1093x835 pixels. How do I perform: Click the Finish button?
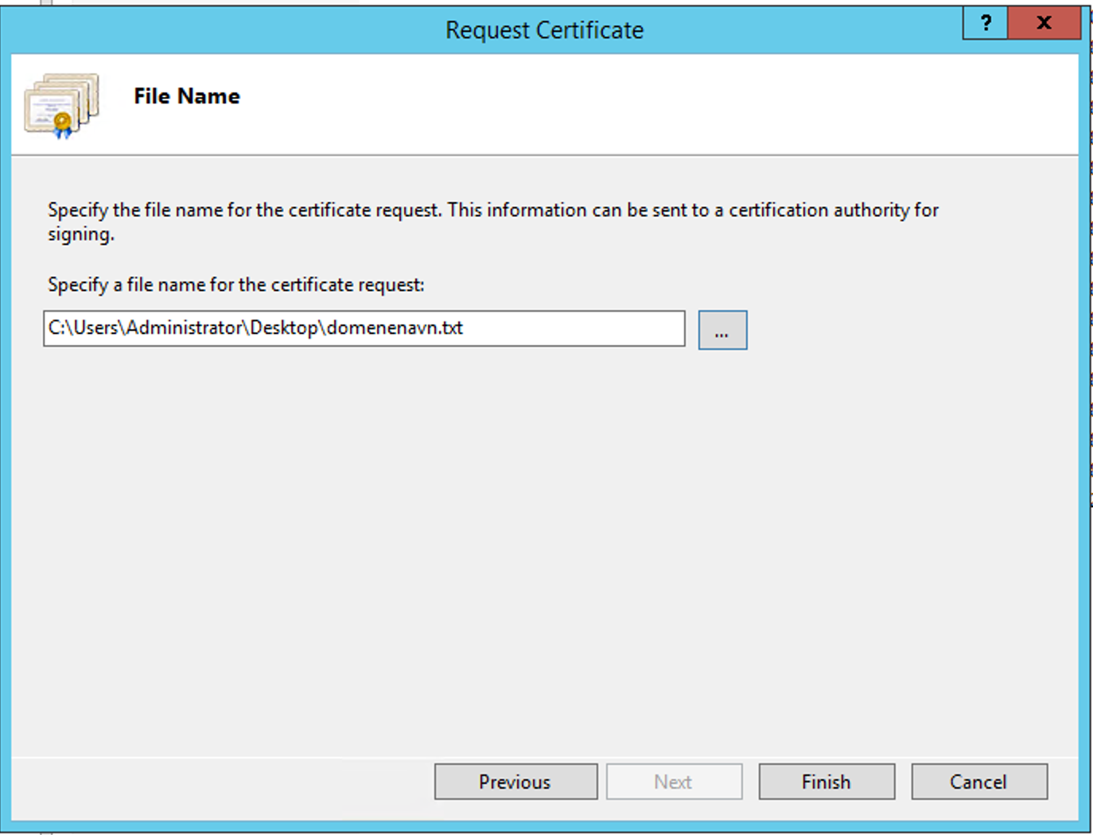(826, 782)
